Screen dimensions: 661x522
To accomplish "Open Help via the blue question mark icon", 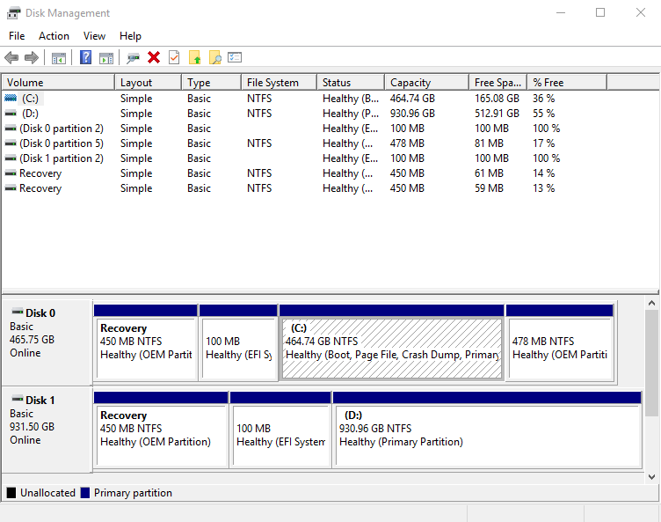I will click(x=85, y=57).
